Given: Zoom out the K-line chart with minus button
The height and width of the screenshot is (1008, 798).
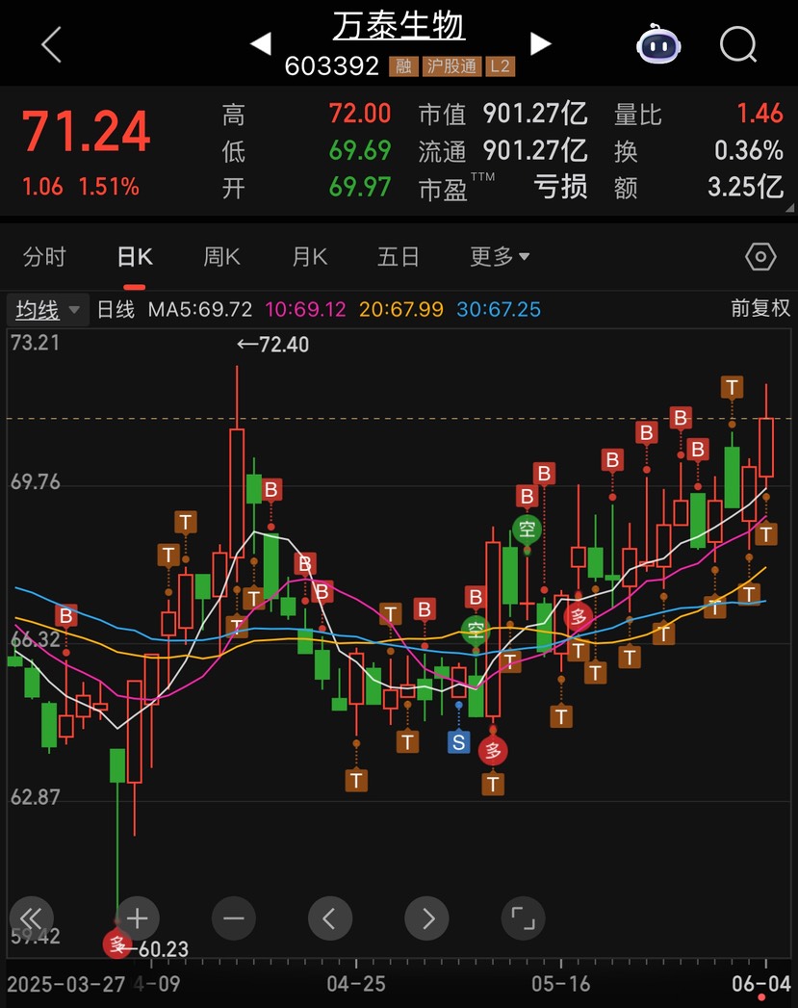Looking at the screenshot, I should 233,918.
